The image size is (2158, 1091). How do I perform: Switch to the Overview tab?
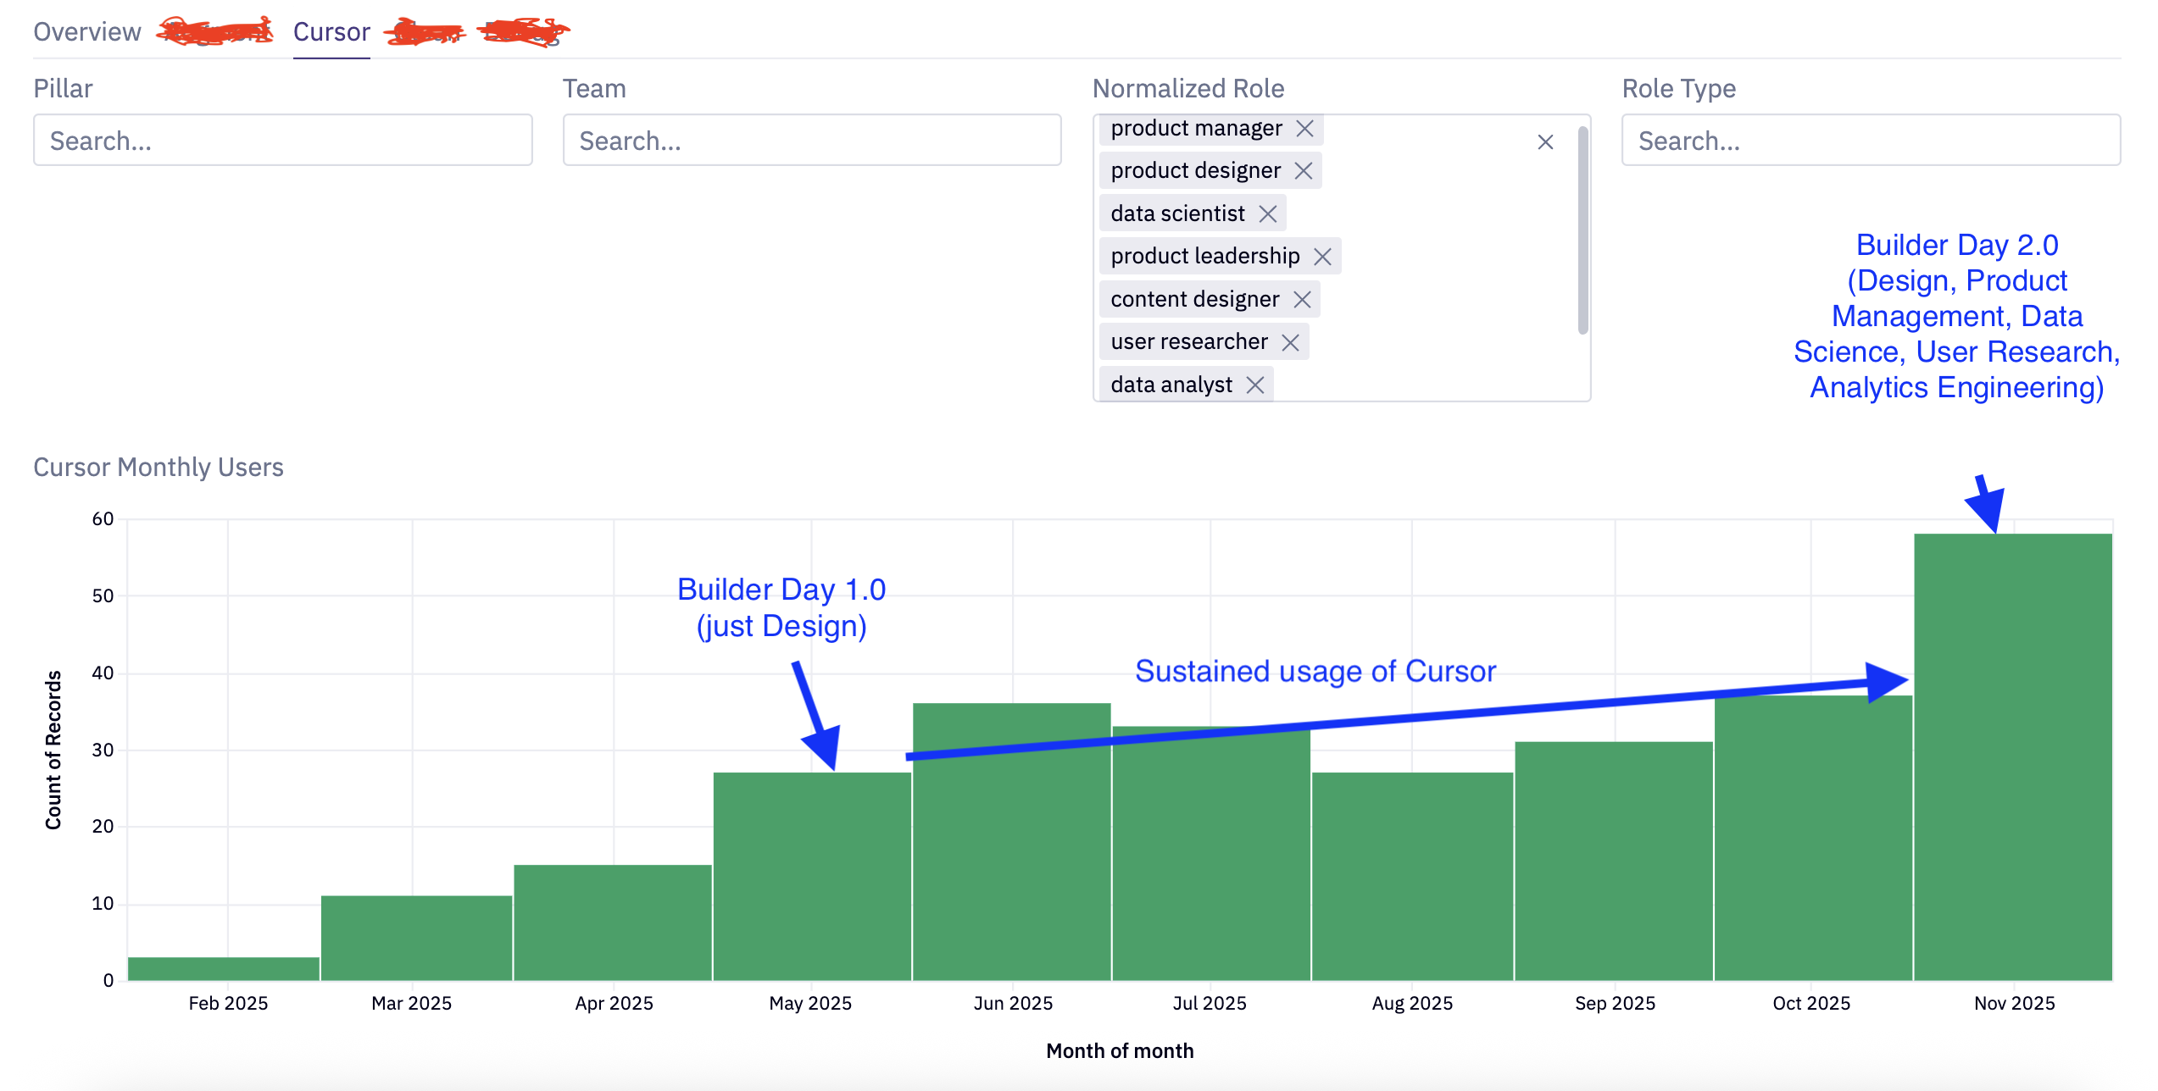[x=87, y=31]
